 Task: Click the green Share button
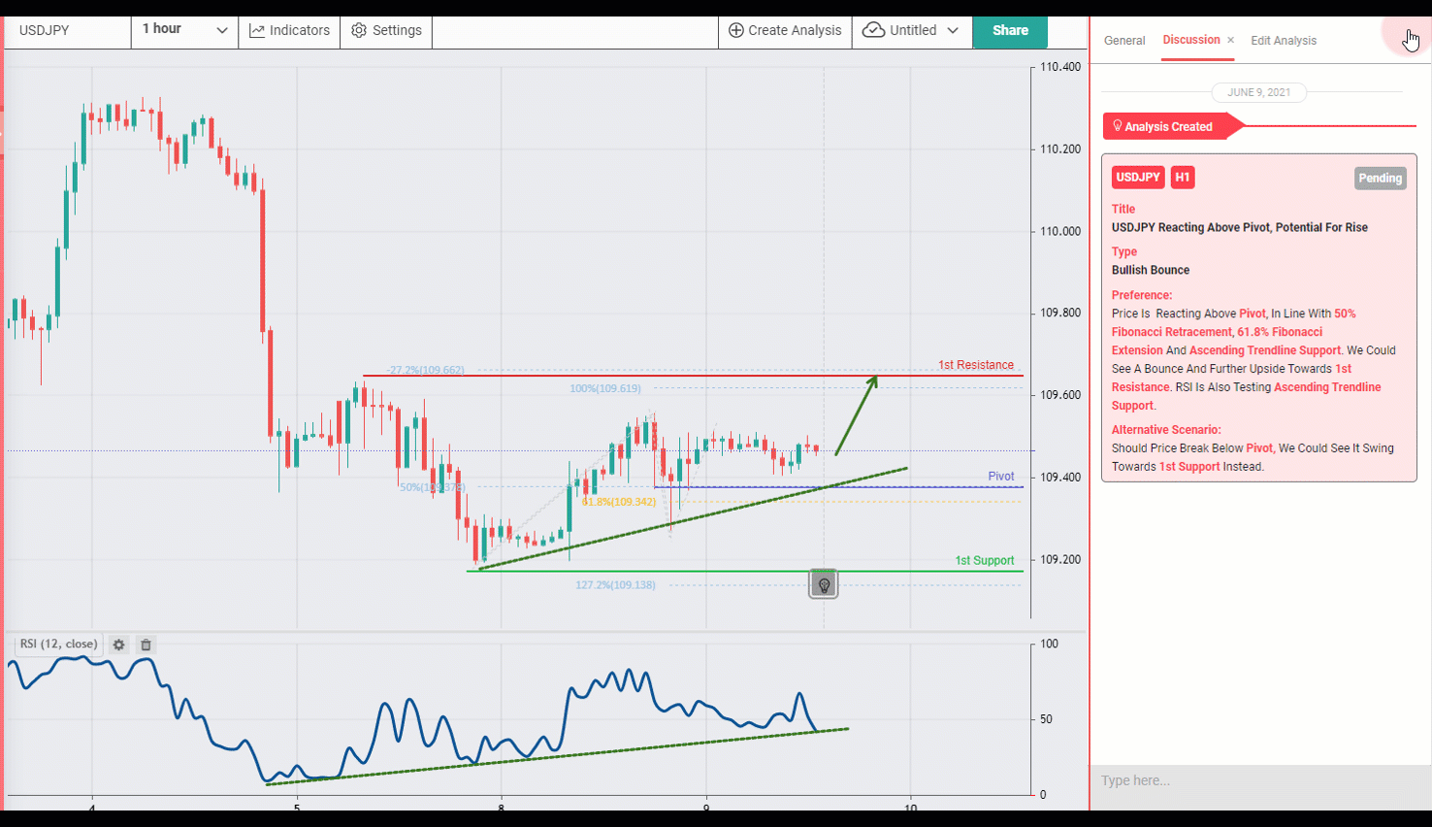pyautogui.click(x=1010, y=30)
